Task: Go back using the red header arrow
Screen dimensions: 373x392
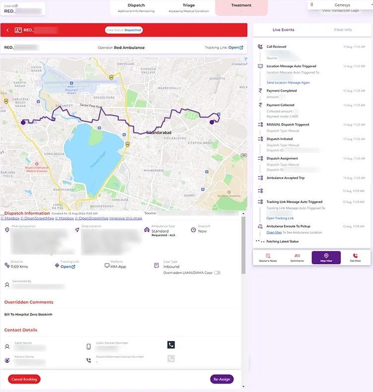Action: tap(8, 30)
